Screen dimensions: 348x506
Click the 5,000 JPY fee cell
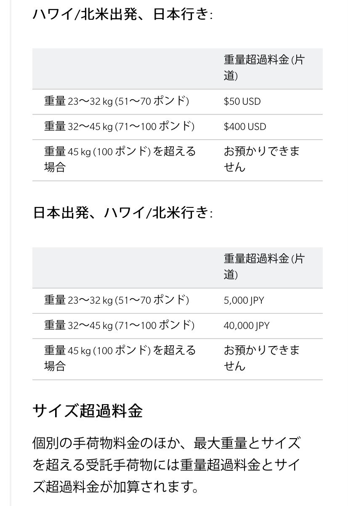click(244, 300)
